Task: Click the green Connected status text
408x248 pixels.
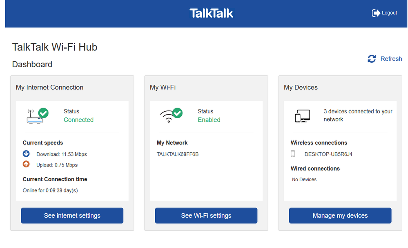Action: (78, 120)
